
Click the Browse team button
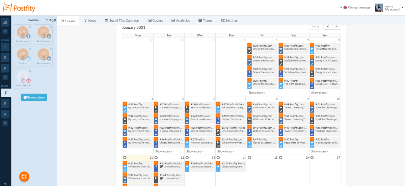(34, 97)
